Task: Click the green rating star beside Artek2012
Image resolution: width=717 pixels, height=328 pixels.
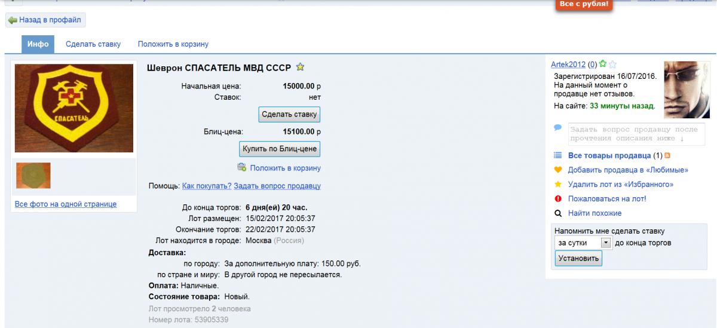Action: [x=603, y=65]
